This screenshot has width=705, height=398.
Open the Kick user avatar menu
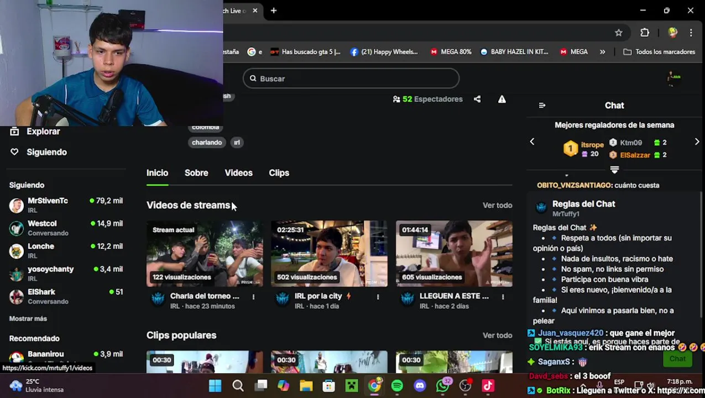click(673, 78)
